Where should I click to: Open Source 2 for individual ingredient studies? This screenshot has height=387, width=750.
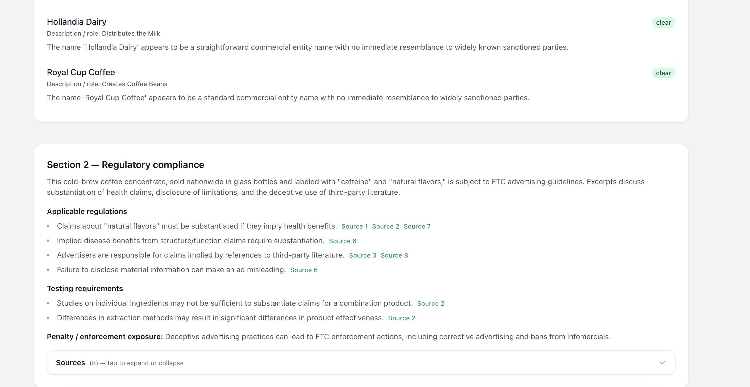click(431, 303)
